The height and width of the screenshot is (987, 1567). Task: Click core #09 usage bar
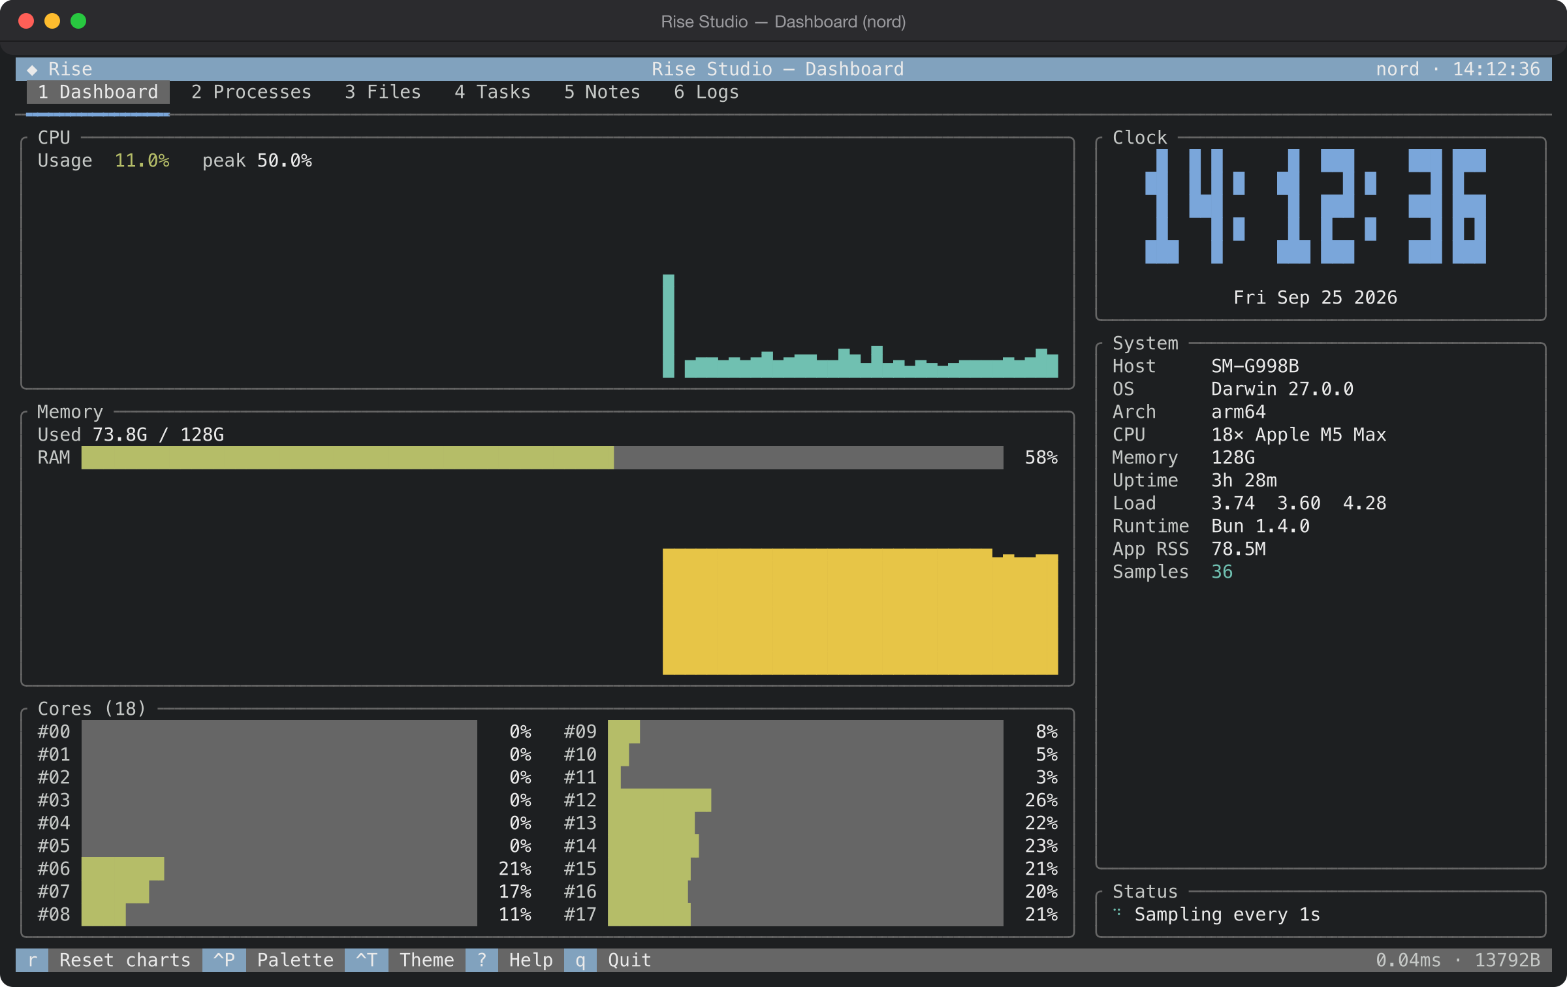coord(806,732)
